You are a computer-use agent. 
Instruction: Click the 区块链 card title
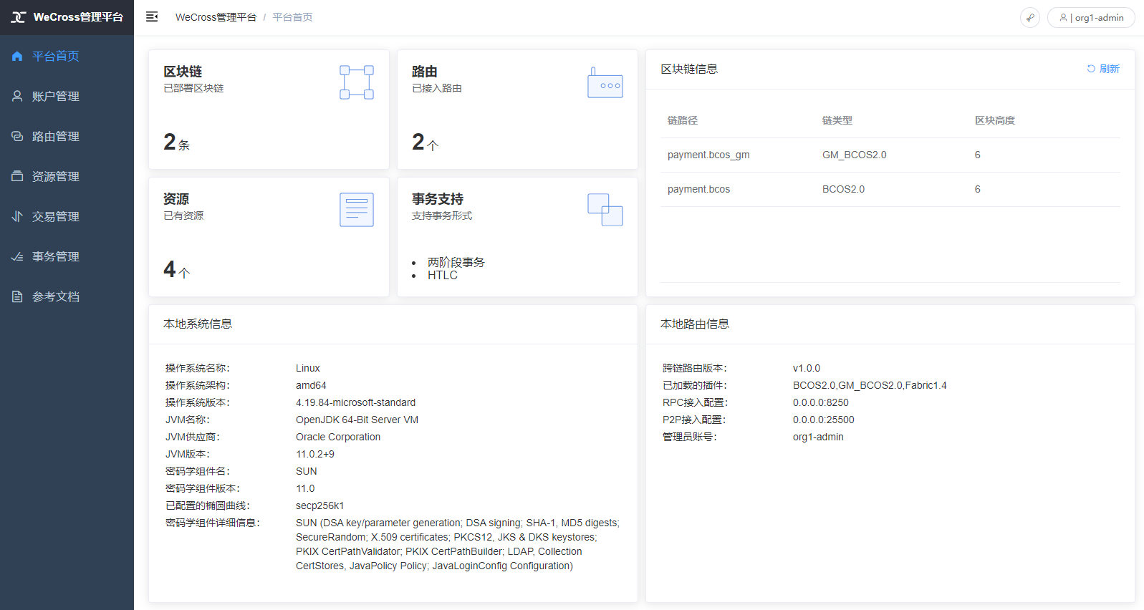coord(183,72)
